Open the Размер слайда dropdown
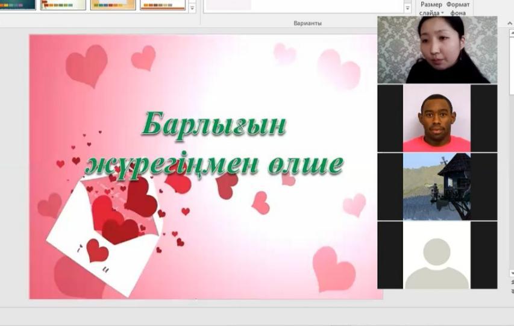 click(431, 8)
